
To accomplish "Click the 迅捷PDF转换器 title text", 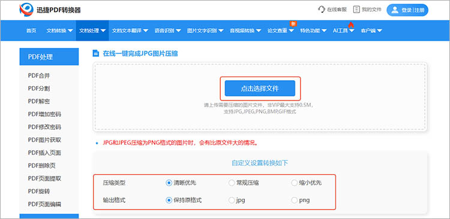I will coord(59,10).
